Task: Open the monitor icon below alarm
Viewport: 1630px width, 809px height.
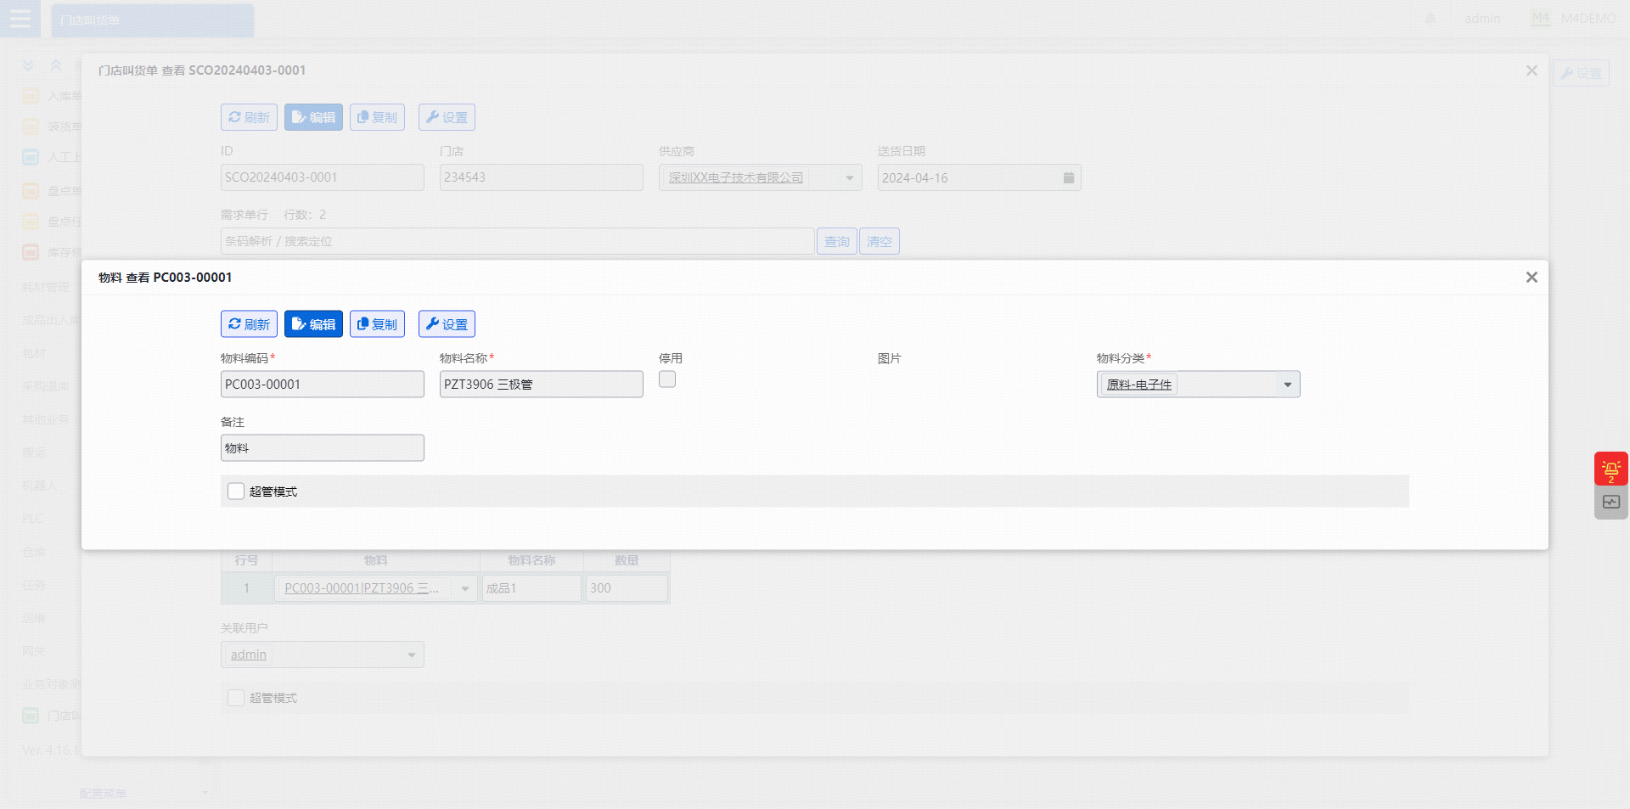Action: click(1610, 503)
